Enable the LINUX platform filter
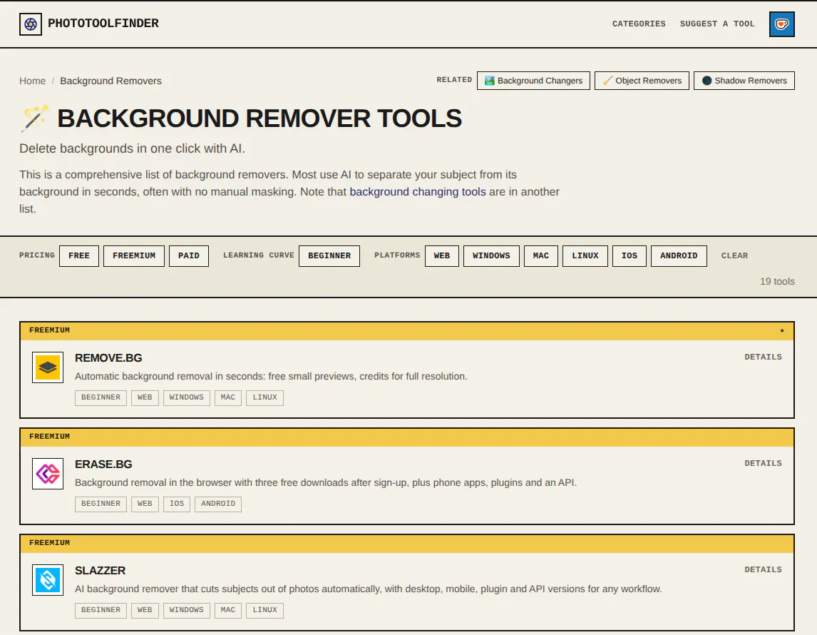This screenshot has height=635, width=817. pyautogui.click(x=585, y=256)
